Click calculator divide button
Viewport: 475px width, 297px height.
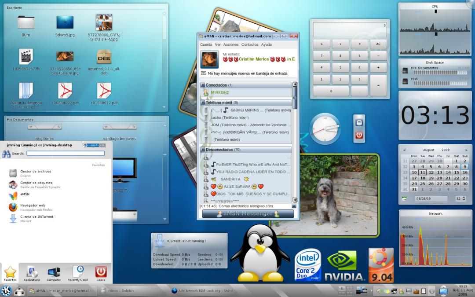point(340,44)
